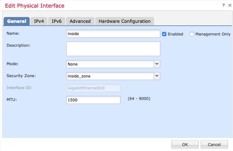Click into the Name text field
The width and height of the screenshot is (233, 151).
(x=113, y=34)
